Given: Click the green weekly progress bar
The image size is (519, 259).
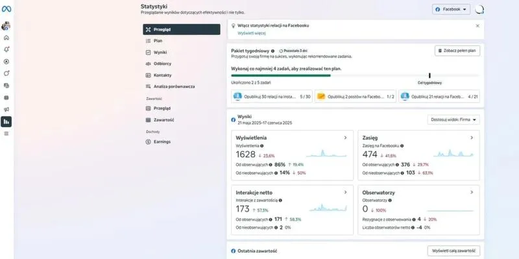Looking at the screenshot, I should (281, 75).
